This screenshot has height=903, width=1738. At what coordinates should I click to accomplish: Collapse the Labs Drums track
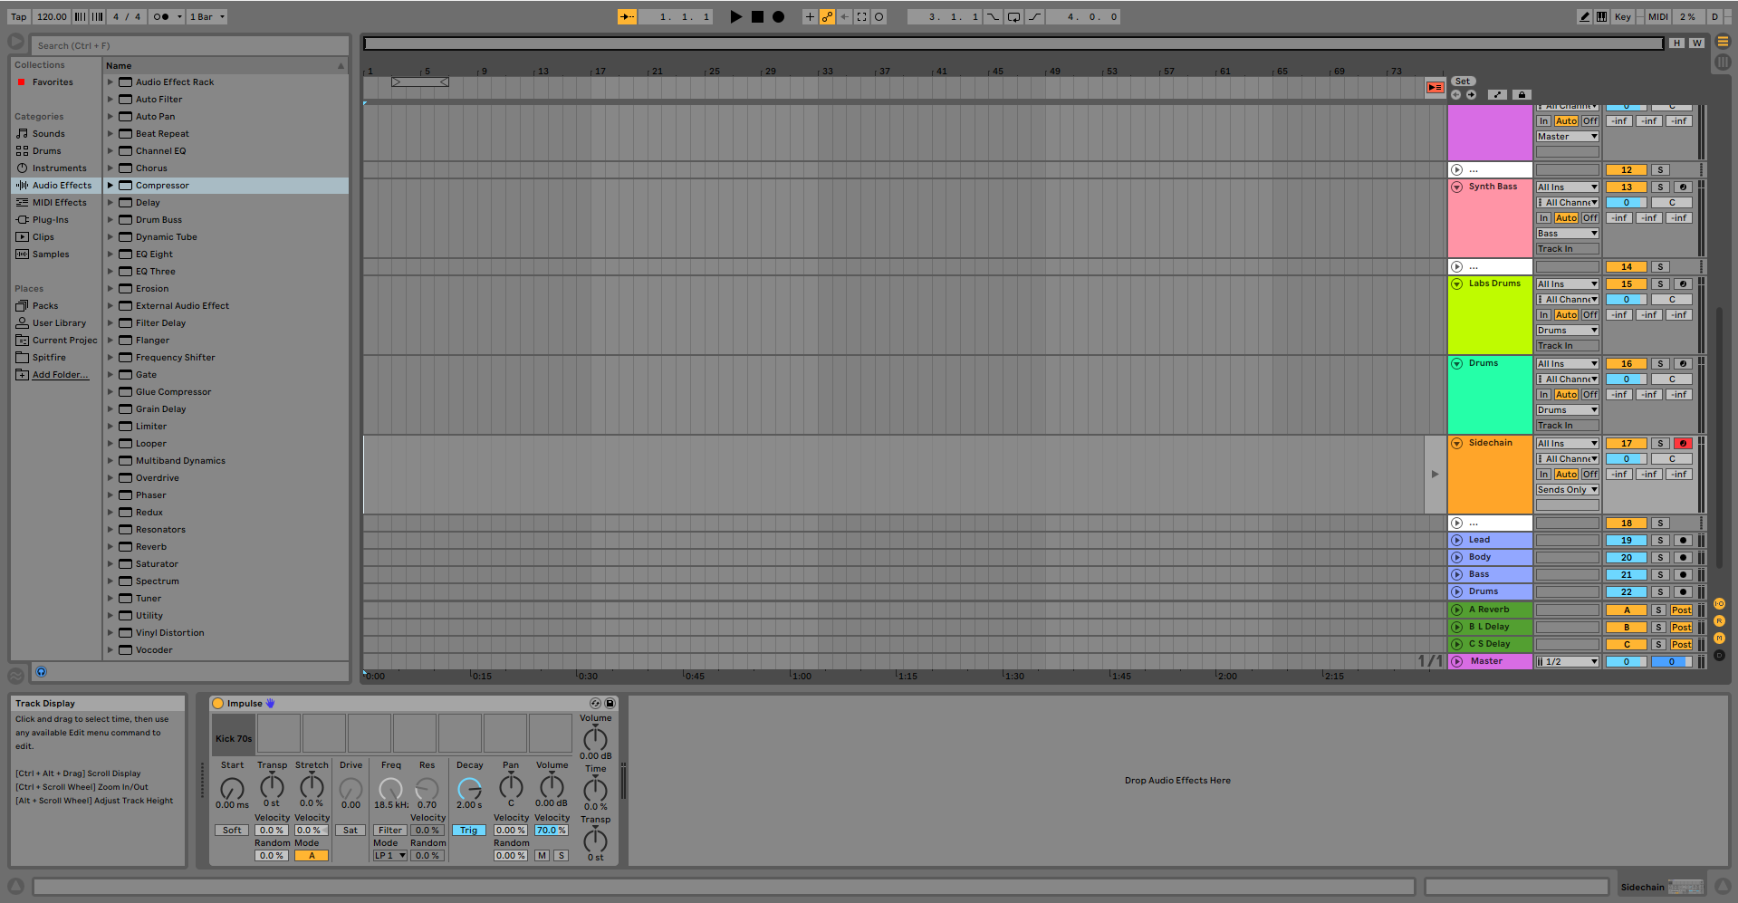[1456, 283]
